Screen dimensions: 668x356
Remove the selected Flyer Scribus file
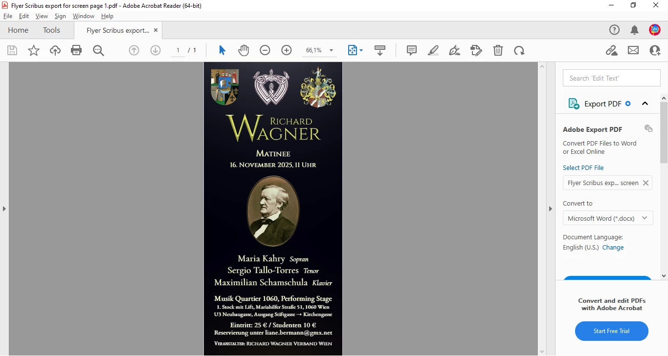tap(646, 183)
